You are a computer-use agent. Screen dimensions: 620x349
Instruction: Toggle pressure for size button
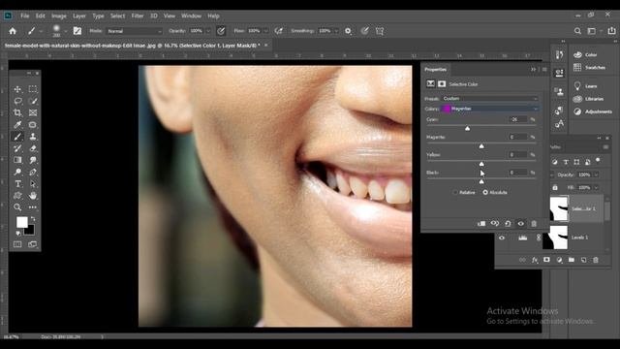(364, 31)
